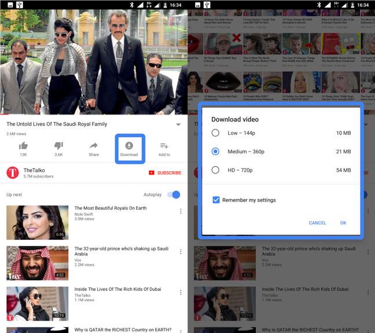Tap the thumbs-down dislike icon
The width and height of the screenshot is (375, 333).
(x=58, y=146)
